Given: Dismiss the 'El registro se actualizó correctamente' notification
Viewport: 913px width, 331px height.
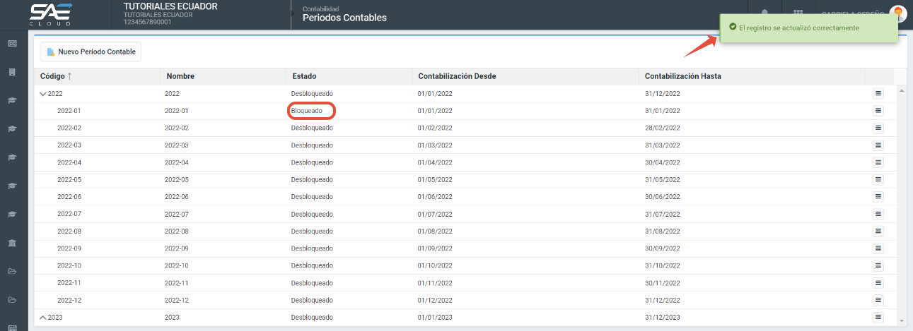Looking at the screenshot, I should point(809,28).
